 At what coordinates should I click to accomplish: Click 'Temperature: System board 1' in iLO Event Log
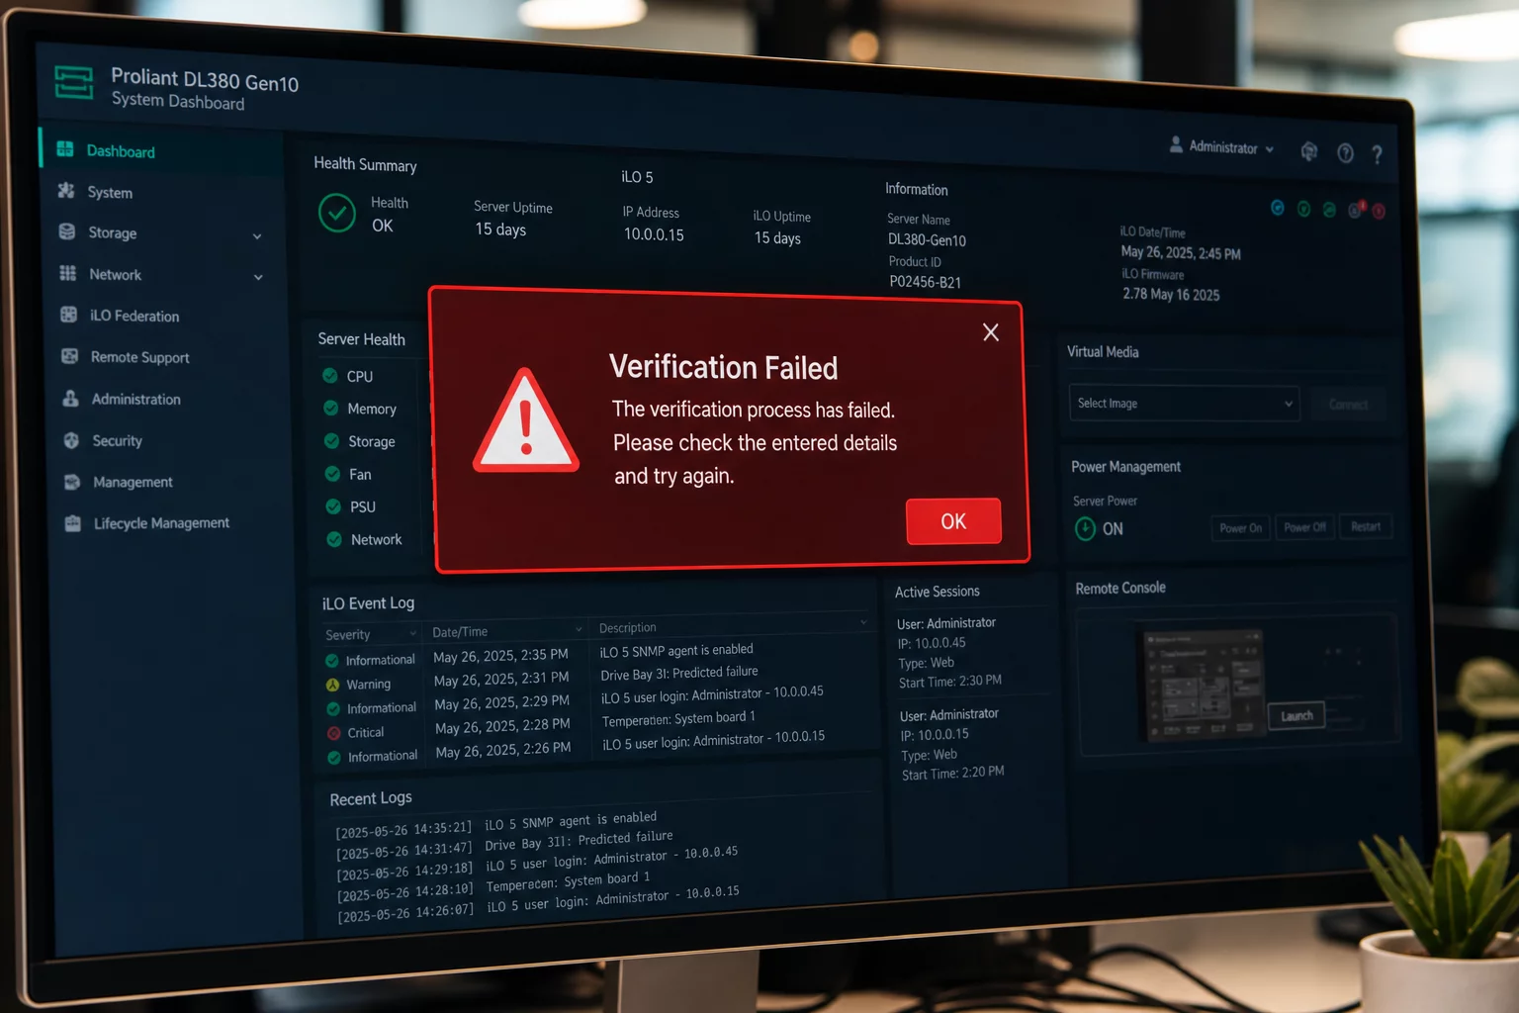tap(678, 718)
